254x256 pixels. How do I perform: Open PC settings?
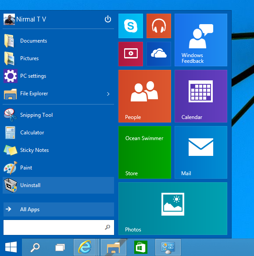(x=58, y=76)
